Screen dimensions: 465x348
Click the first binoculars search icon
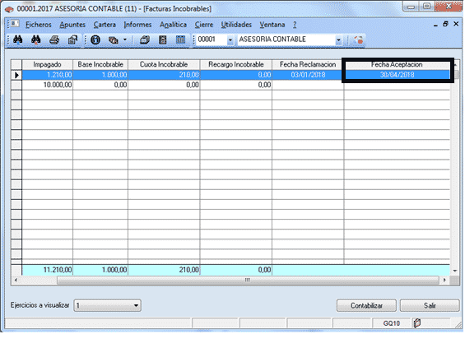tap(18, 39)
